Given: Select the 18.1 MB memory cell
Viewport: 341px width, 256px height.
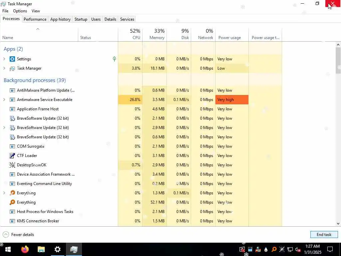Looking at the screenshot, I should tap(155, 68).
